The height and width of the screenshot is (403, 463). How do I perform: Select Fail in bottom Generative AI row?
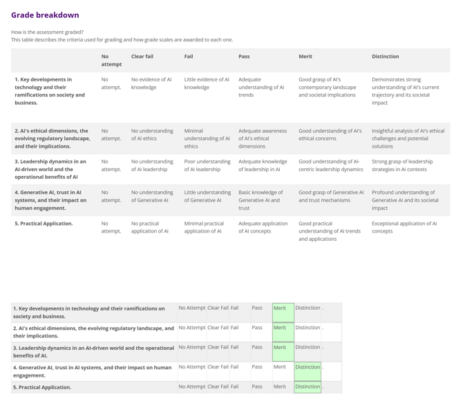(235, 368)
